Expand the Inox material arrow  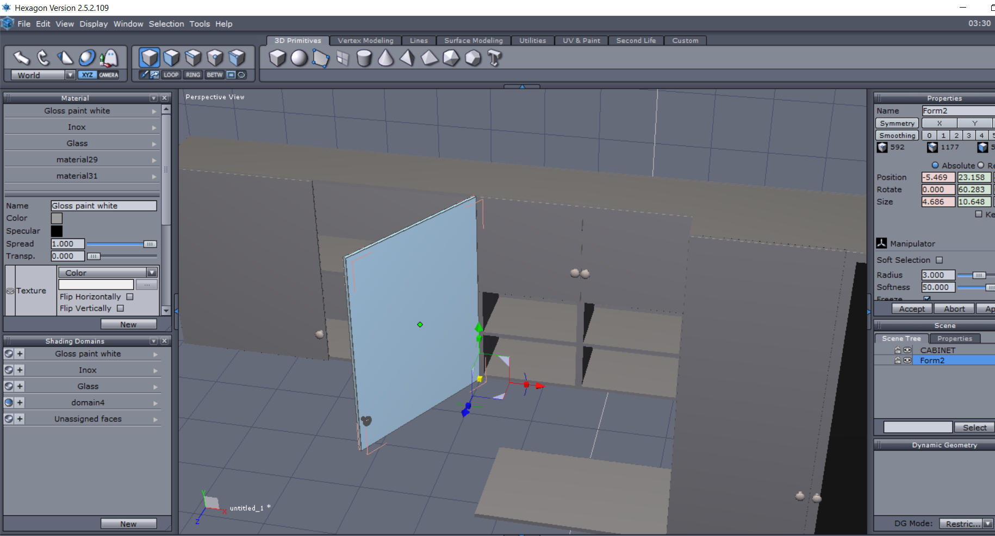[154, 128]
